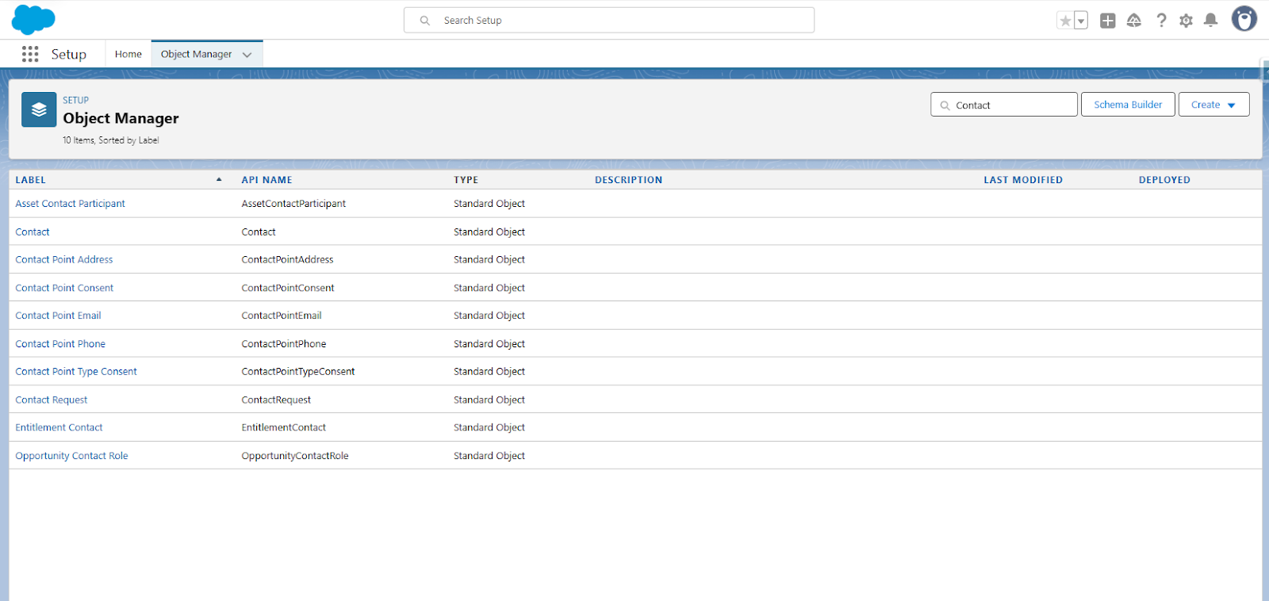Open Opportunity Contact Role object

(71, 456)
